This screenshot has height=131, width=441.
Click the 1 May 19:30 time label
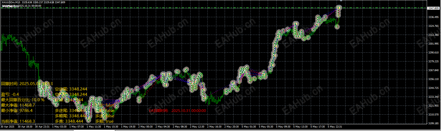[128, 127]
